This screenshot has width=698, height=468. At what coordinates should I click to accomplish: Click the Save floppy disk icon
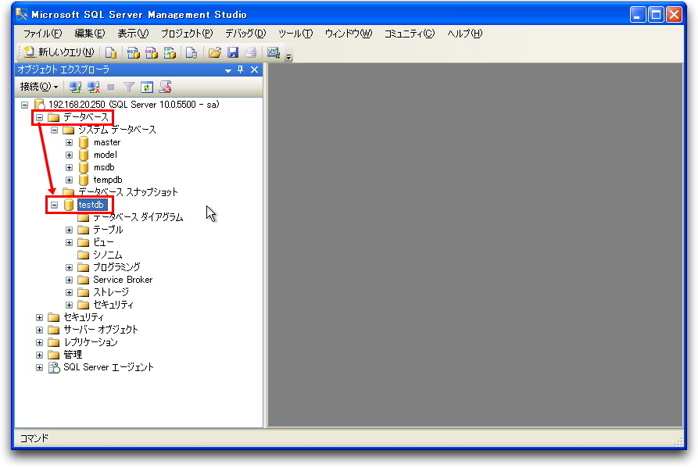(x=232, y=53)
